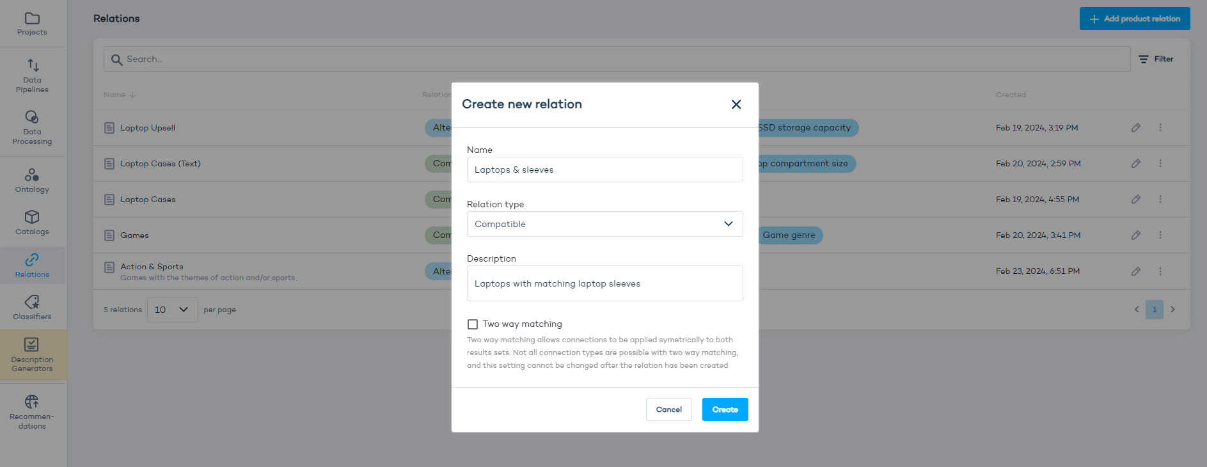
Task: Open the Catalogs cube icon
Action: click(x=32, y=218)
